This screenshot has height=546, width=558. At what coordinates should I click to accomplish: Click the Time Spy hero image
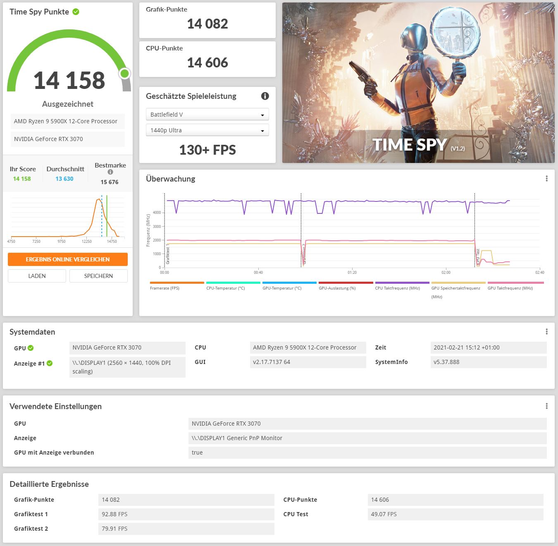point(418,83)
